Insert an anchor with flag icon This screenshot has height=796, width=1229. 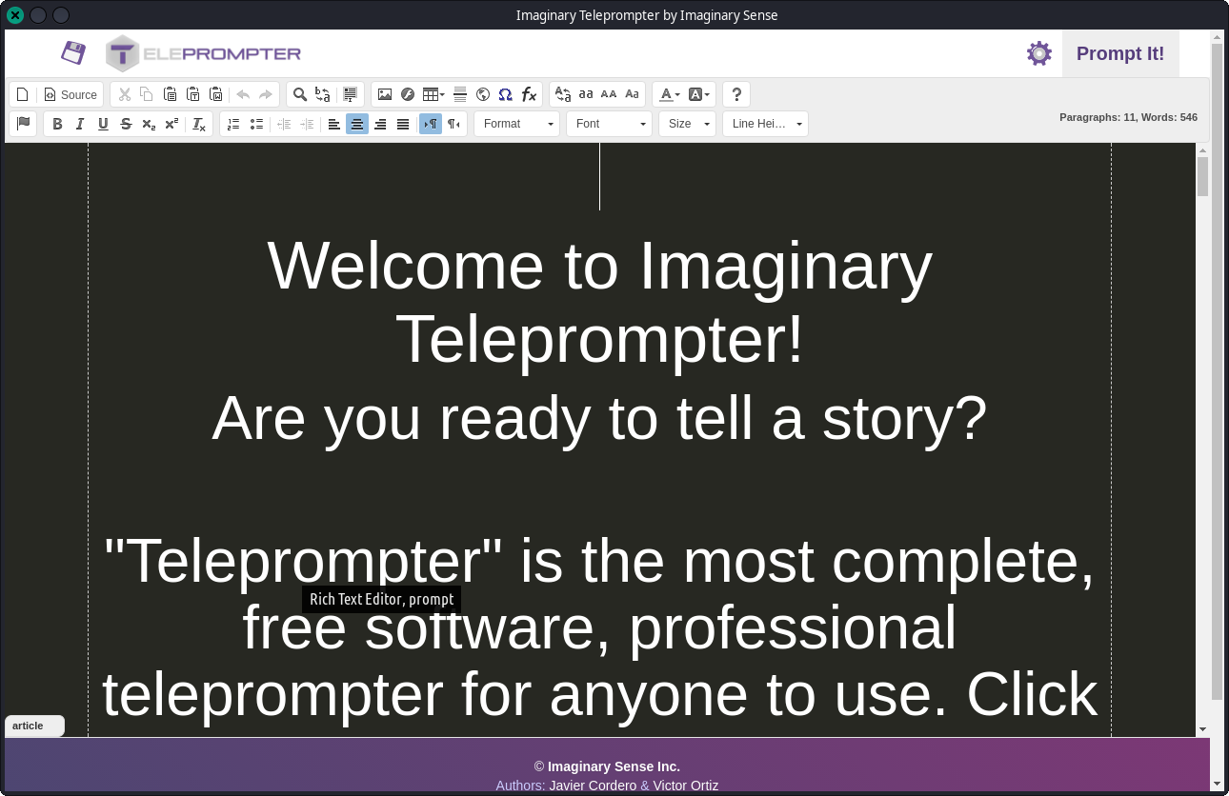click(x=23, y=124)
